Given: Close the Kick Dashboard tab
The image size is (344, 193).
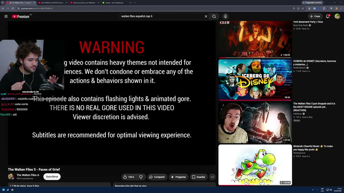Looking at the screenshot, I should click(x=130, y=3).
